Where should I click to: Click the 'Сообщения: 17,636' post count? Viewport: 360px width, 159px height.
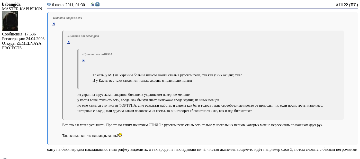19,34
